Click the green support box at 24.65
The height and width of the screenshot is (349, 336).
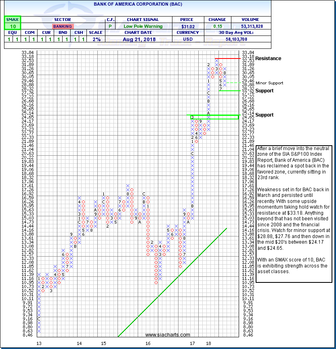pyautogui.click(x=214, y=117)
